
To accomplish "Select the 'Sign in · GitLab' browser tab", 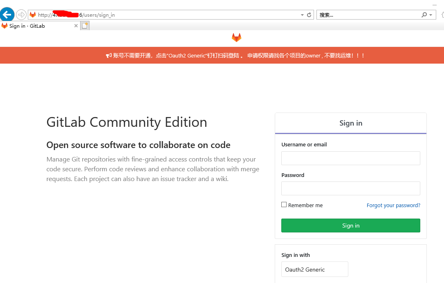I will coord(40,26).
